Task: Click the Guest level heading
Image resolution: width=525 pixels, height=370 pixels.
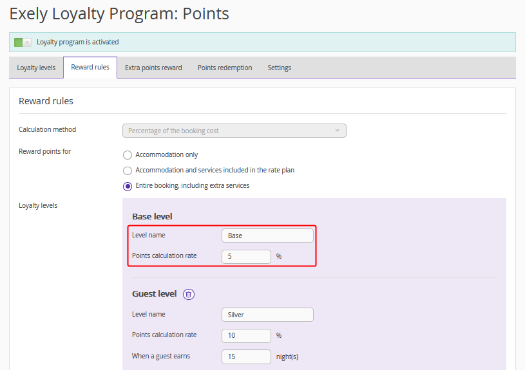Action: pyautogui.click(x=154, y=294)
